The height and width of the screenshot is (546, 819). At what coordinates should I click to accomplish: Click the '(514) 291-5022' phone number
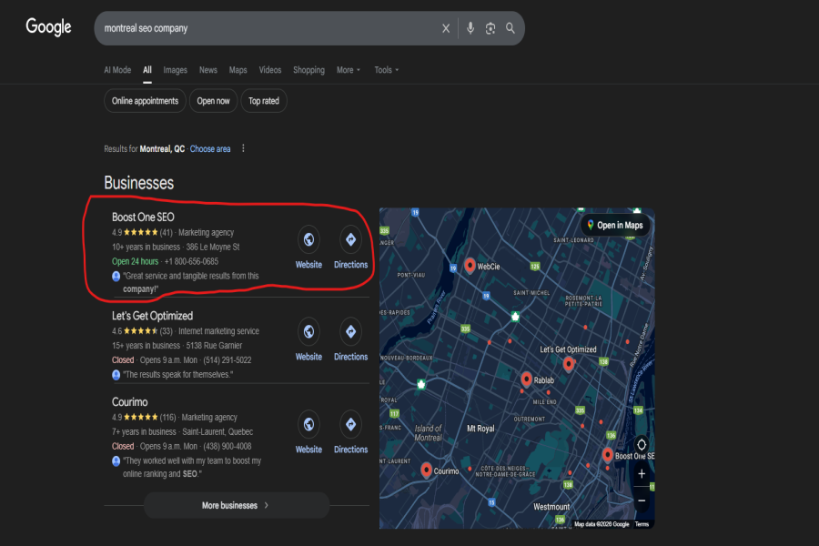point(227,360)
